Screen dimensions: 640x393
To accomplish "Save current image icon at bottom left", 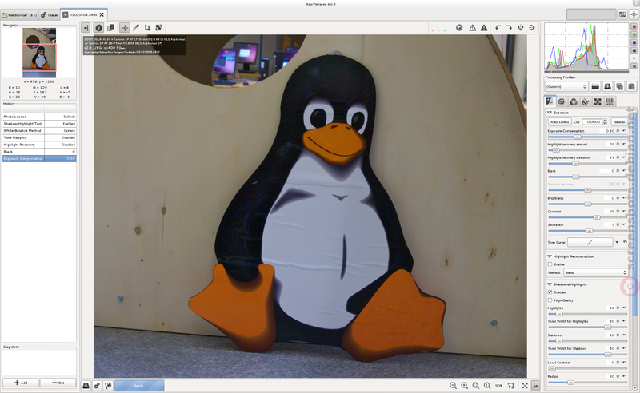I will (x=86, y=385).
